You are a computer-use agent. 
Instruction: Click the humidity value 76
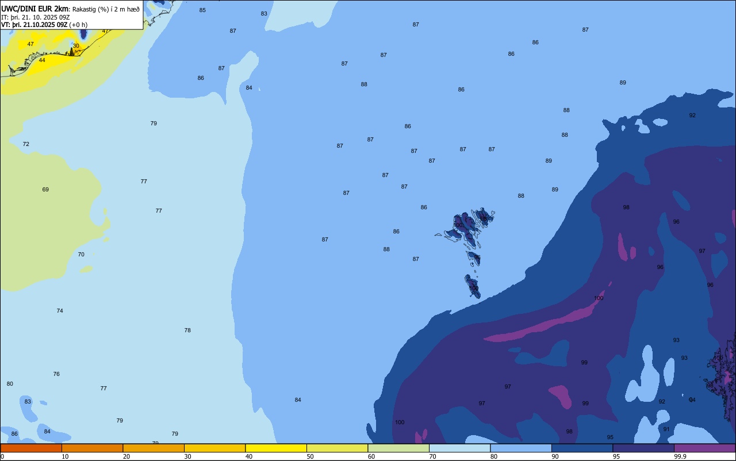click(56, 374)
